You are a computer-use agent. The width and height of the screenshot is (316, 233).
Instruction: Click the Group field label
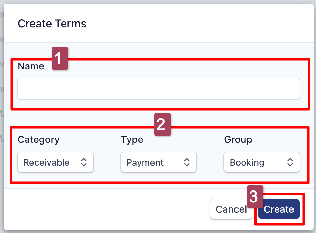click(238, 140)
